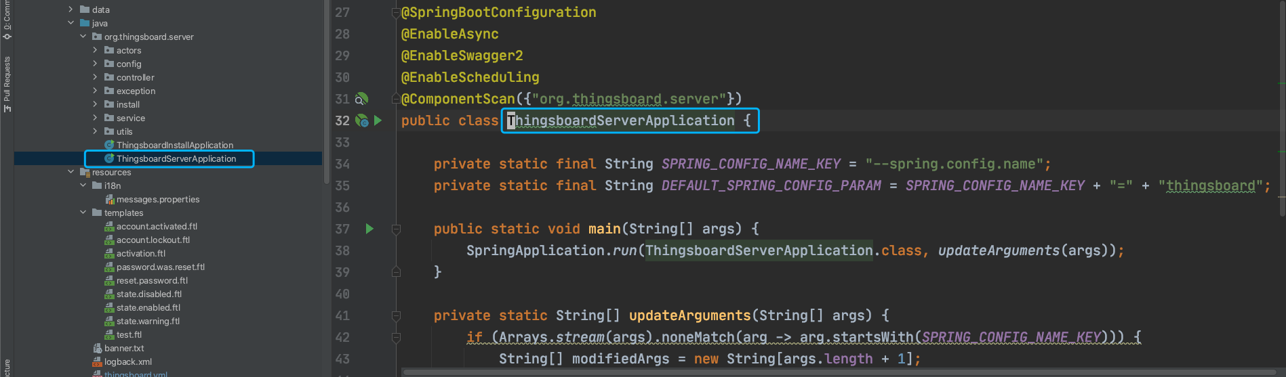Collapse the resources folder chevron
This screenshot has height=377, width=1286.
tap(71, 172)
